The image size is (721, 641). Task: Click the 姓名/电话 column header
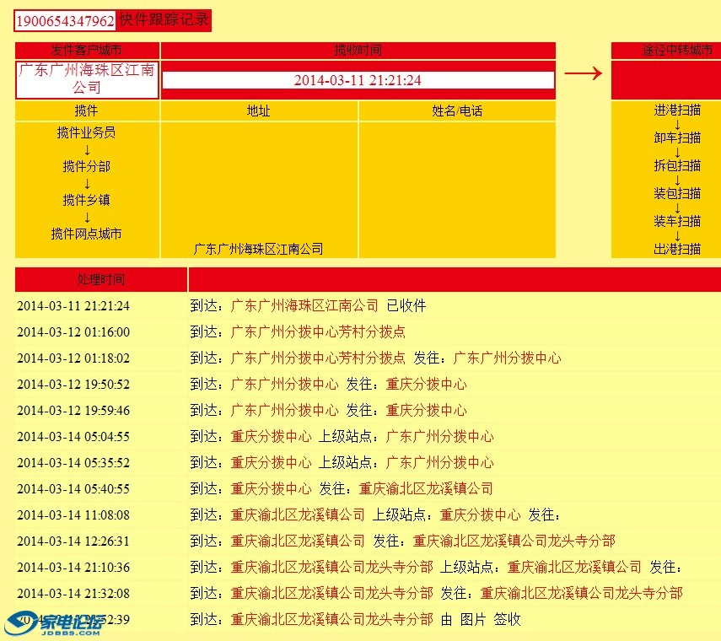coord(456,110)
